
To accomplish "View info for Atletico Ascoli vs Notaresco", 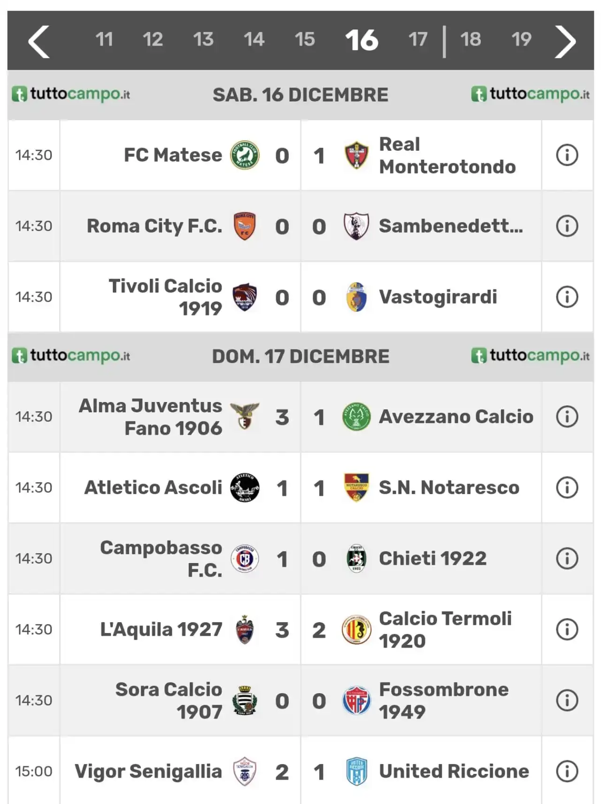I will pyautogui.click(x=567, y=488).
